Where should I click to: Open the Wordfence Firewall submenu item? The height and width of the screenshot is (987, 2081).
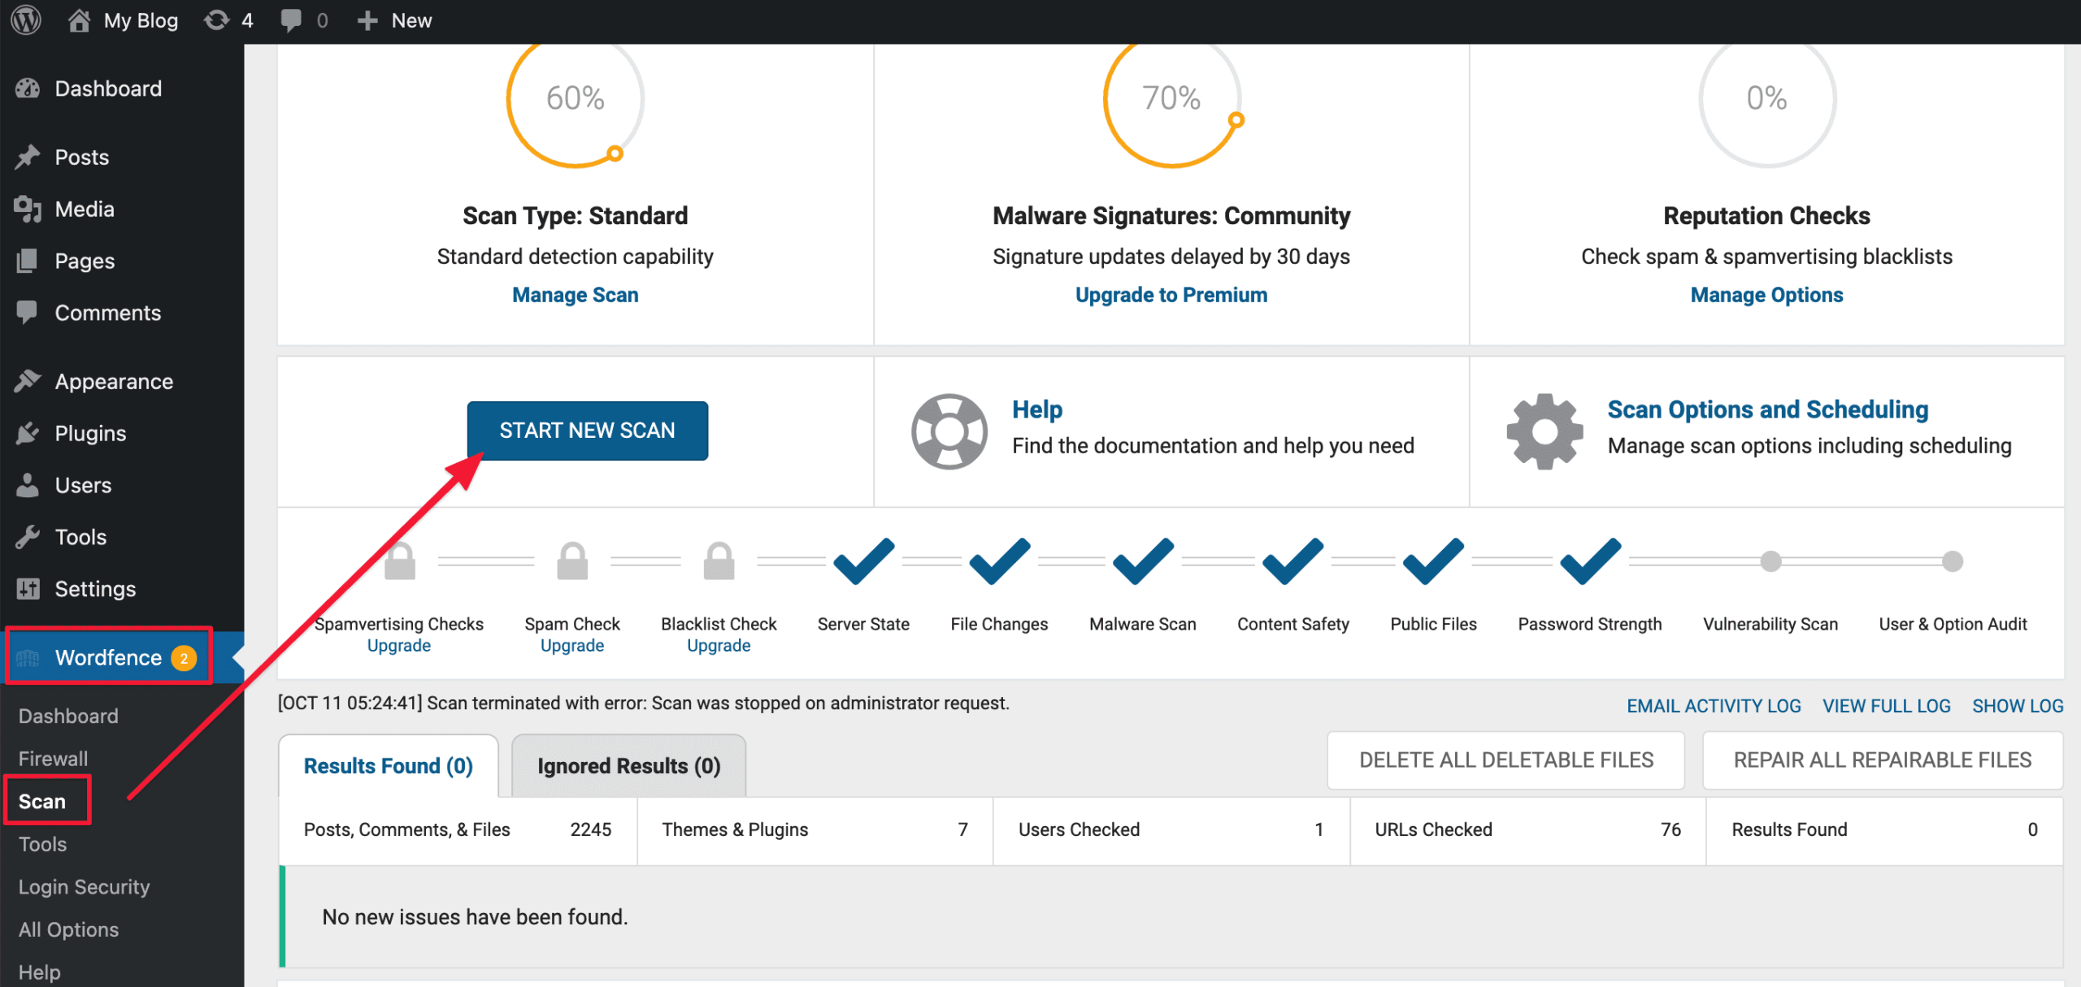click(53, 759)
